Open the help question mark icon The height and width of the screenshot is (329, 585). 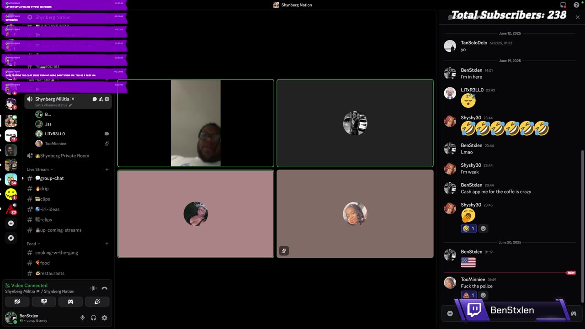[576, 5]
